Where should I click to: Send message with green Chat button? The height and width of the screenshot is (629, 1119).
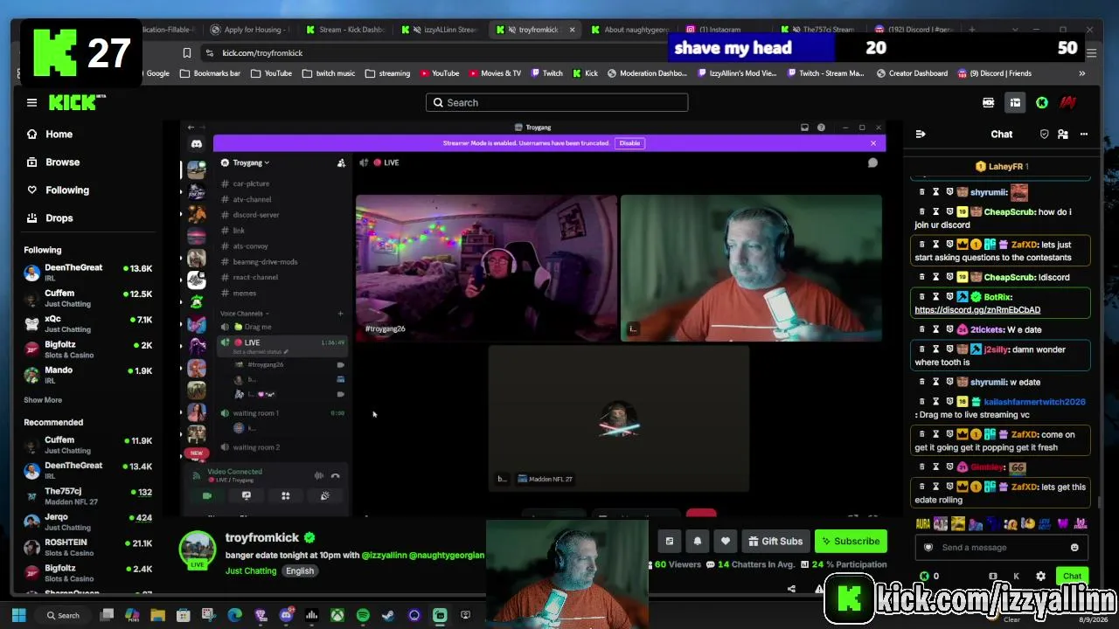(x=1072, y=576)
